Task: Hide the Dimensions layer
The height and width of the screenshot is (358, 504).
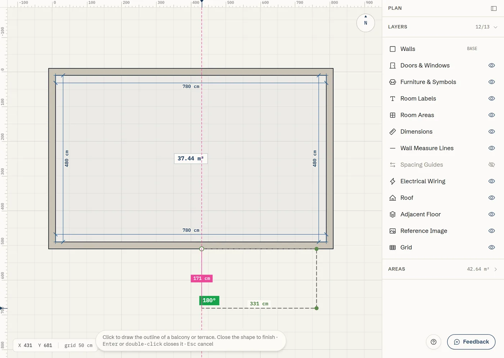Action: [x=492, y=132]
